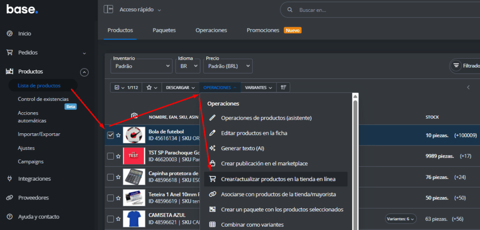
Task: Open Integraciones plug icon in sidebar
Action: pyautogui.click(x=9, y=179)
